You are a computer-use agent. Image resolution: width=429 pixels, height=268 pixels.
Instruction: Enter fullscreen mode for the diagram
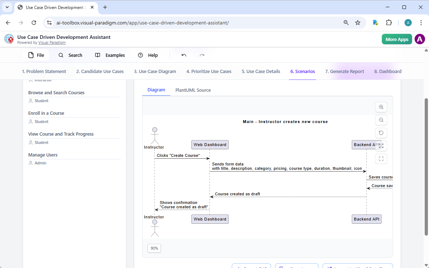pos(381,159)
